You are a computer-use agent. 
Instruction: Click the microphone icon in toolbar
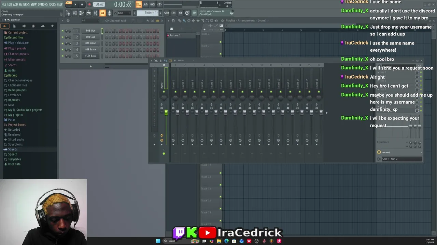(109, 13)
